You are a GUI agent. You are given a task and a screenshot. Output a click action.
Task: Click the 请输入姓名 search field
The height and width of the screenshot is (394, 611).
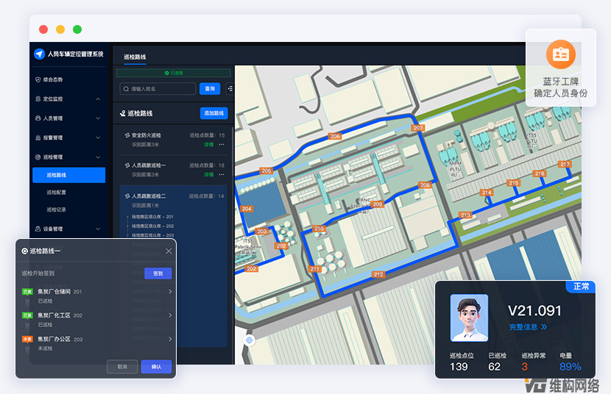158,89
